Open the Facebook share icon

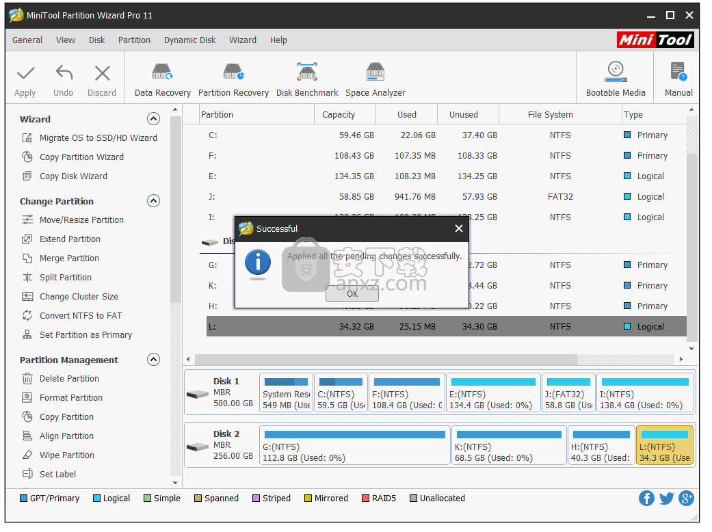pos(646,498)
